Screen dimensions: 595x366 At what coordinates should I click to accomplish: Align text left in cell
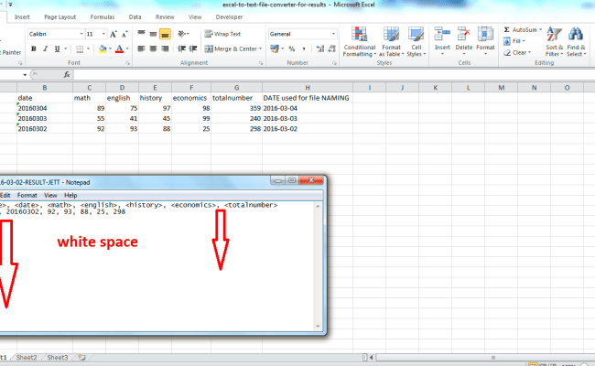point(141,48)
